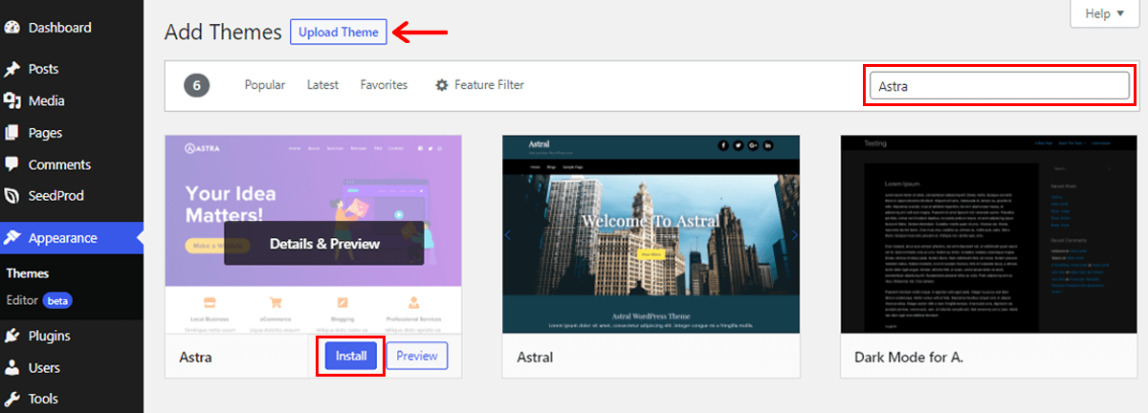Open the Dashboard menu
This screenshot has width=1148, height=413.
[72, 28]
